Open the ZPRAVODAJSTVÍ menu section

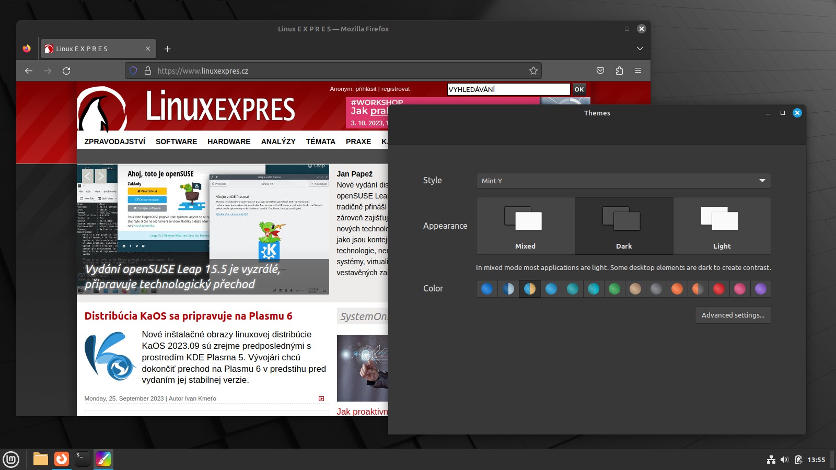pyautogui.click(x=115, y=142)
